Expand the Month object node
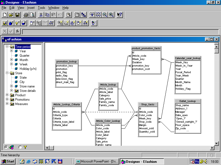 tap(12, 60)
